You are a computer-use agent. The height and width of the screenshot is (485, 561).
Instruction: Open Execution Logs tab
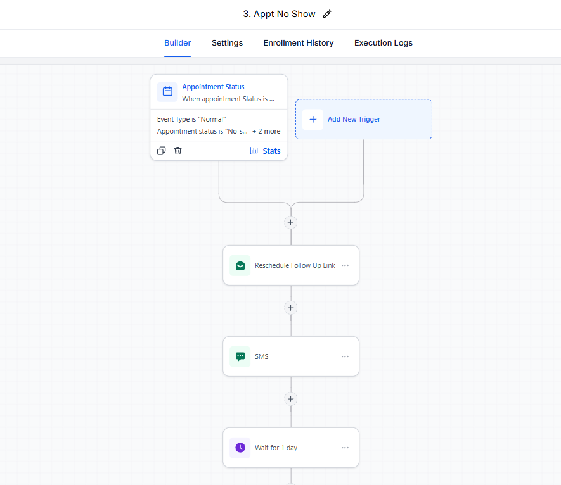pos(383,43)
